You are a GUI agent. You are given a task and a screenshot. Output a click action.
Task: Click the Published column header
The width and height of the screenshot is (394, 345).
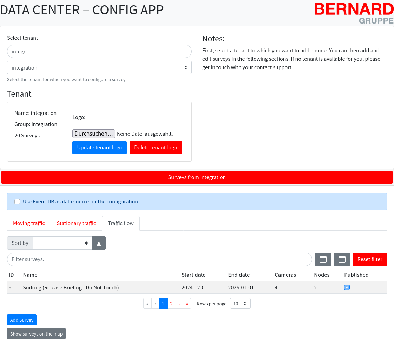pos(356,275)
